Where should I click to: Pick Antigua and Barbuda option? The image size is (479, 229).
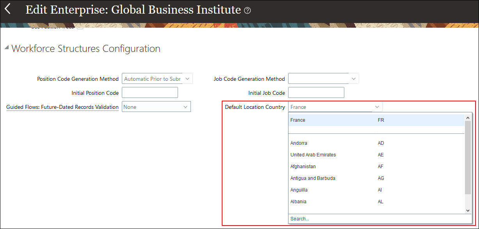(x=313, y=178)
